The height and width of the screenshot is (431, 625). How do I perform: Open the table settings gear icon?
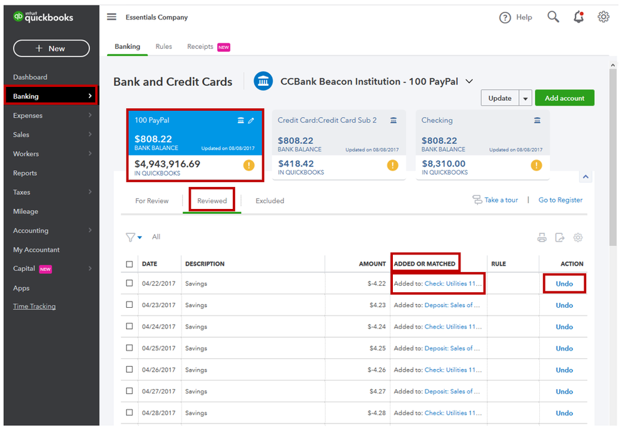pyautogui.click(x=577, y=238)
